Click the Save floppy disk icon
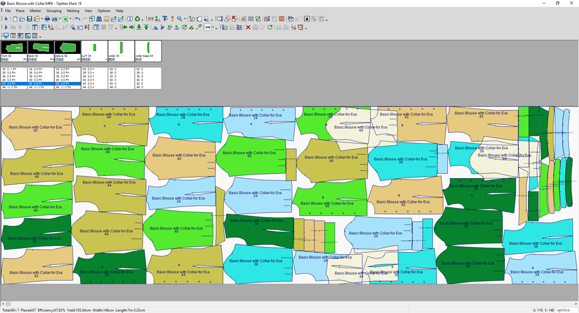 coord(30,19)
